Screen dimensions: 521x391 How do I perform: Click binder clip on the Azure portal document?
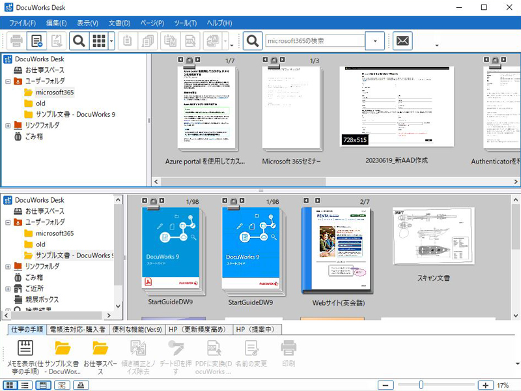click(x=189, y=61)
